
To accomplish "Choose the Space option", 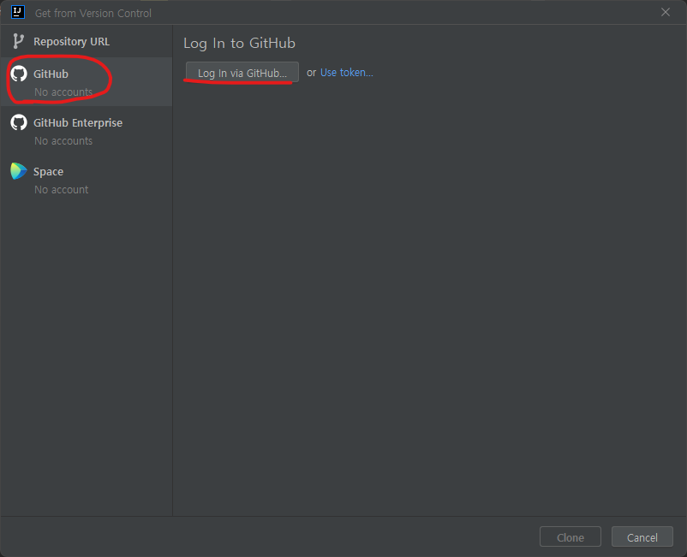I will coord(87,180).
